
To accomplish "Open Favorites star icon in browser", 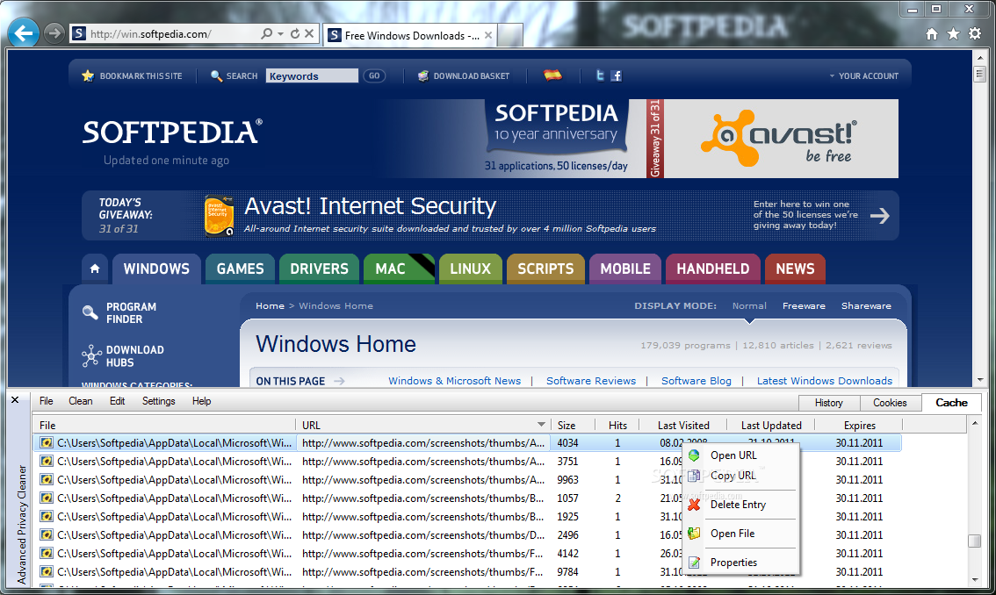I will tap(953, 33).
